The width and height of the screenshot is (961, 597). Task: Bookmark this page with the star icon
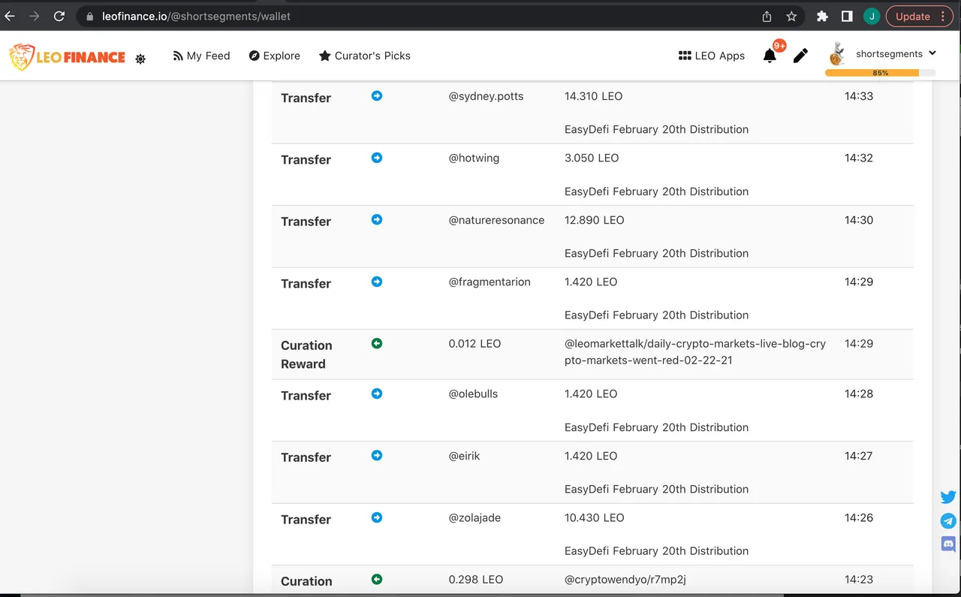click(x=791, y=16)
